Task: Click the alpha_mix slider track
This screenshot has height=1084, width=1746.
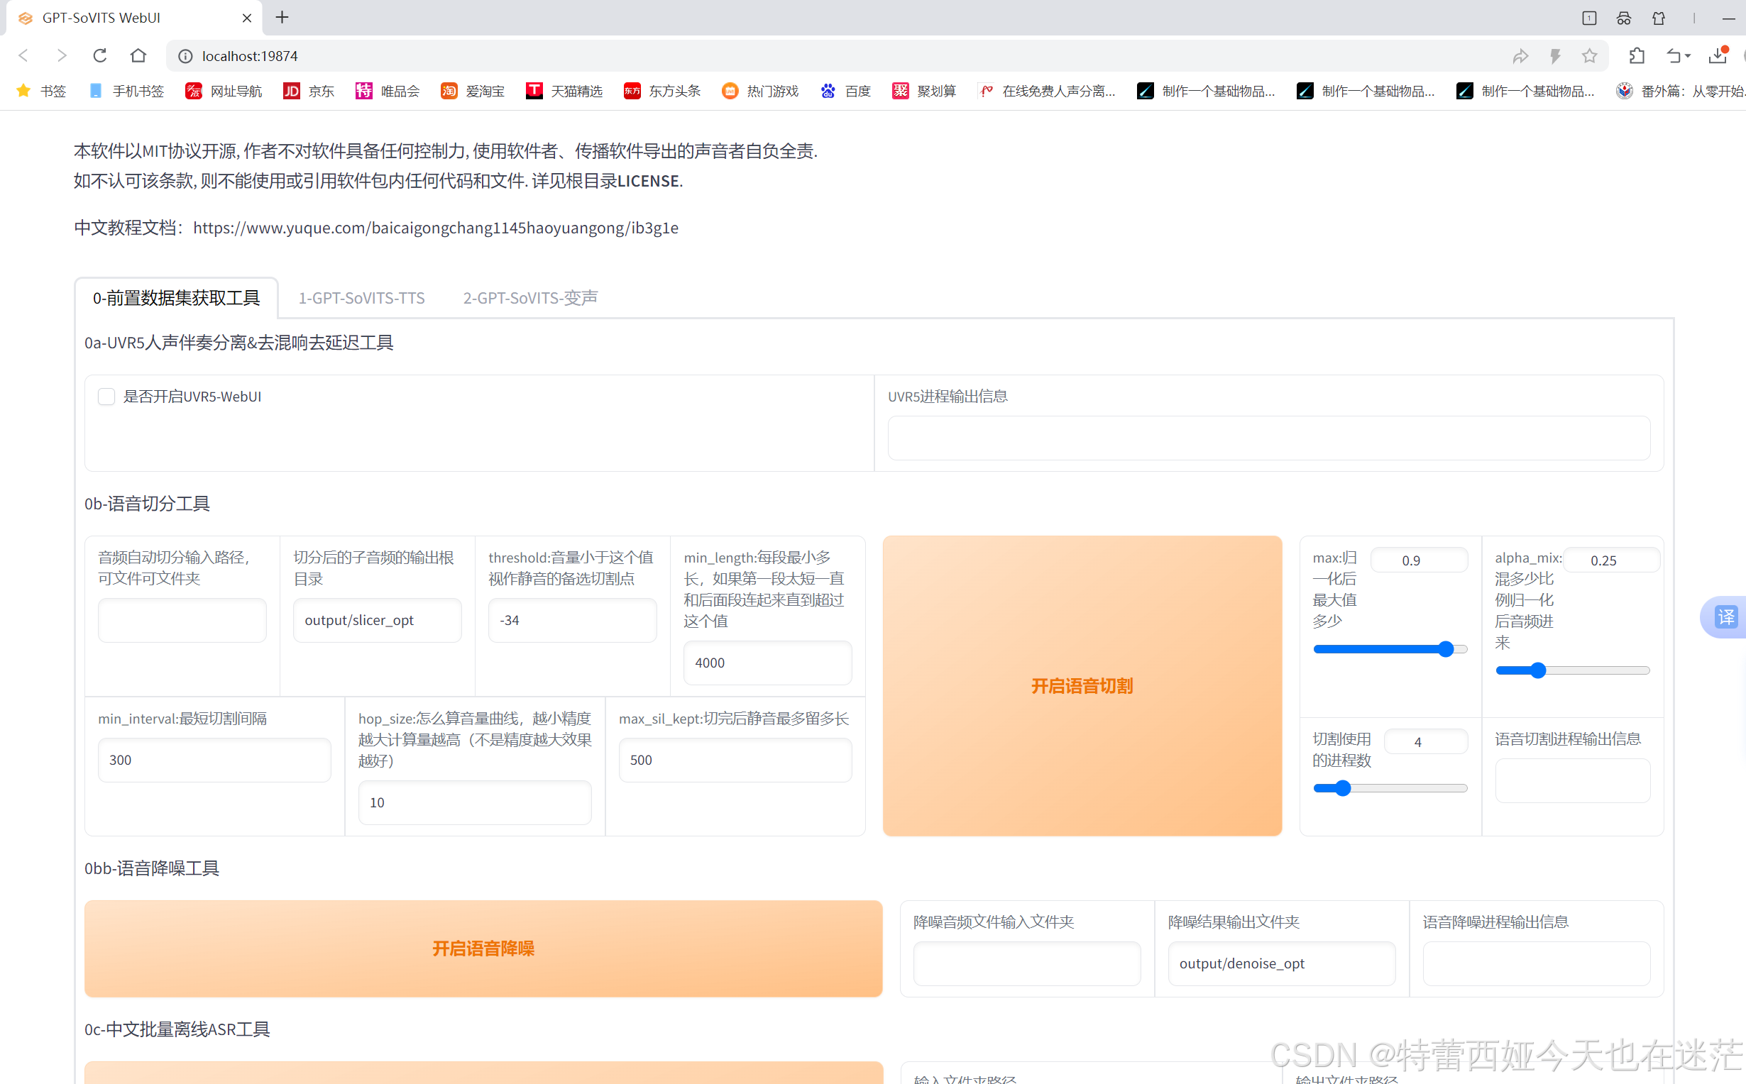Action: pyautogui.click(x=1572, y=670)
